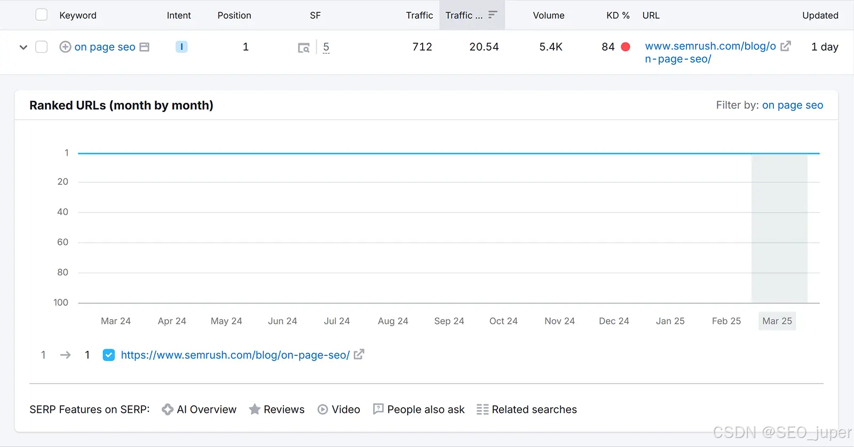Click traffic value 712
The width and height of the screenshot is (854, 447).
point(422,47)
